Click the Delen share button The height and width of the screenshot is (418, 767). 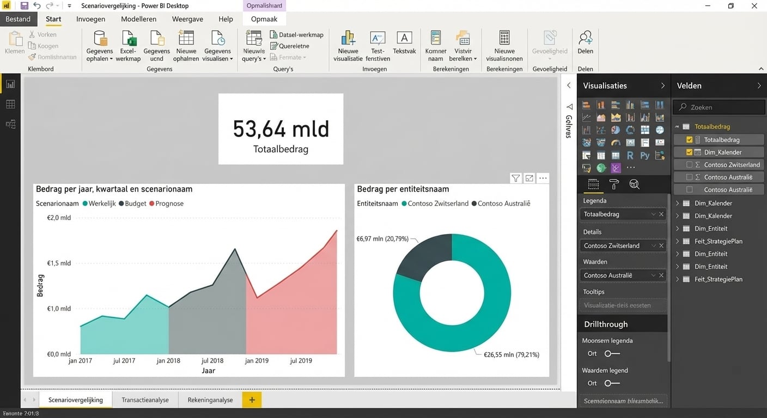point(585,42)
